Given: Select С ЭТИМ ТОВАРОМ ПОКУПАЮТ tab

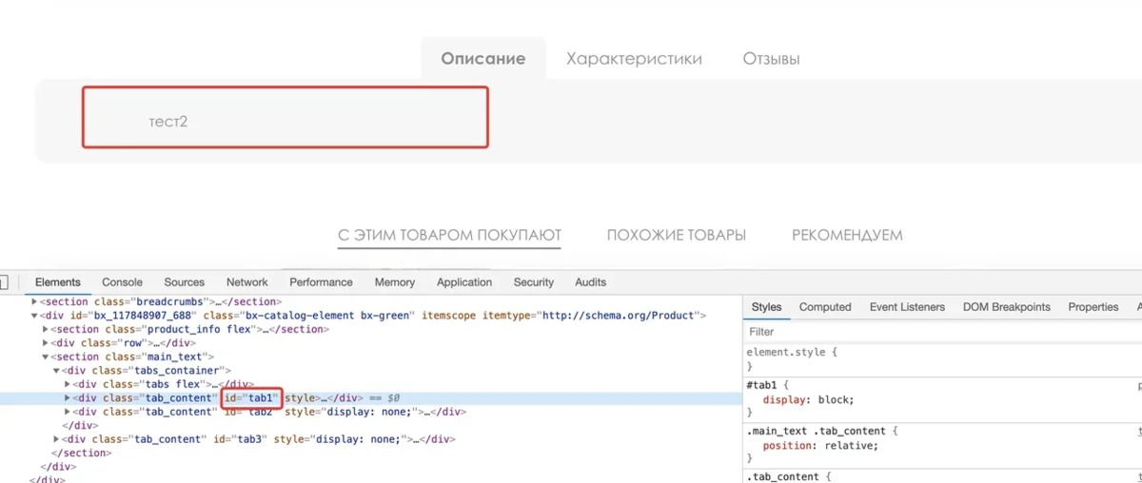Looking at the screenshot, I should [x=449, y=235].
